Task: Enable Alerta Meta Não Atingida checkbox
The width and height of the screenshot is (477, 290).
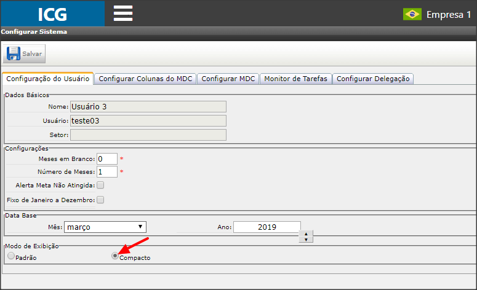Action: 100,185
